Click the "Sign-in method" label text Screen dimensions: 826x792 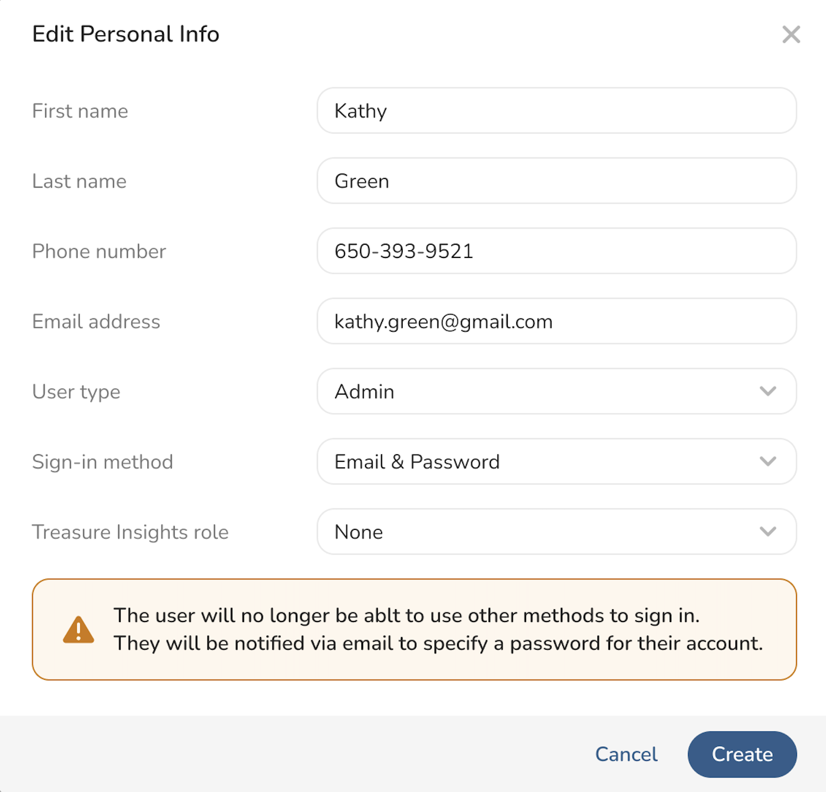tap(102, 462)
